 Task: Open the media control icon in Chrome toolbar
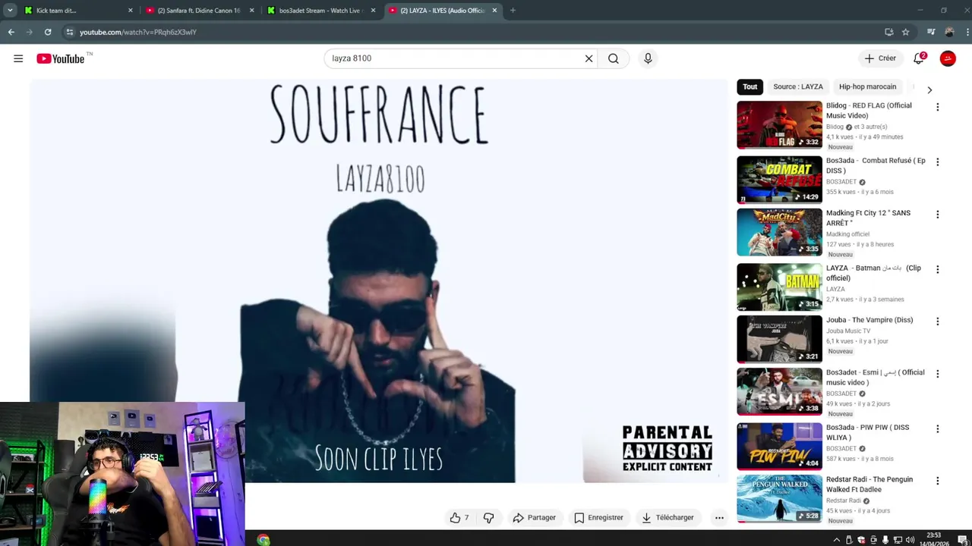(x=931, y=32)
